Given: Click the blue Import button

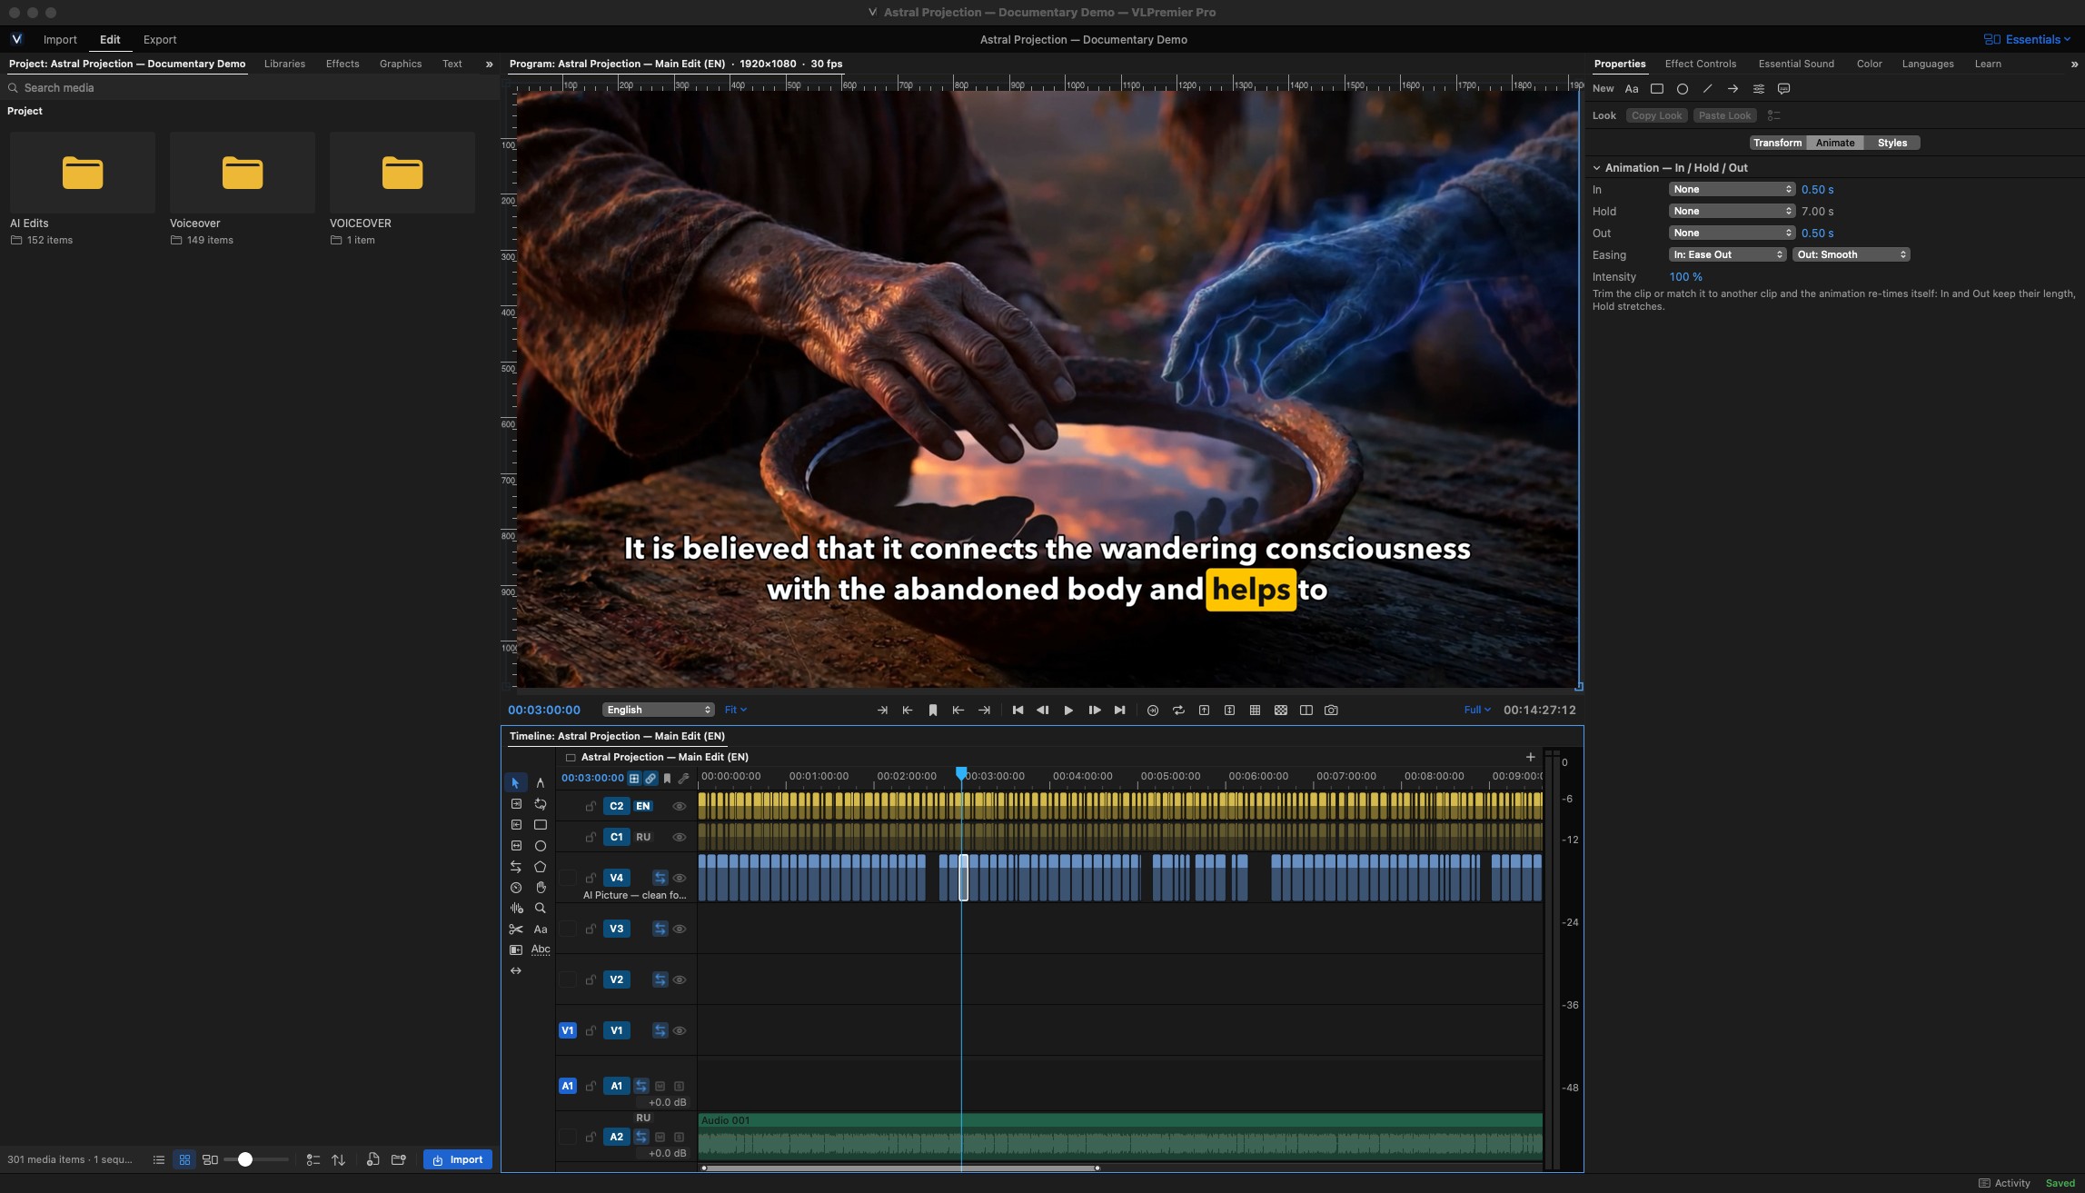Looking at the screenshot, I should click(458, 1160).
